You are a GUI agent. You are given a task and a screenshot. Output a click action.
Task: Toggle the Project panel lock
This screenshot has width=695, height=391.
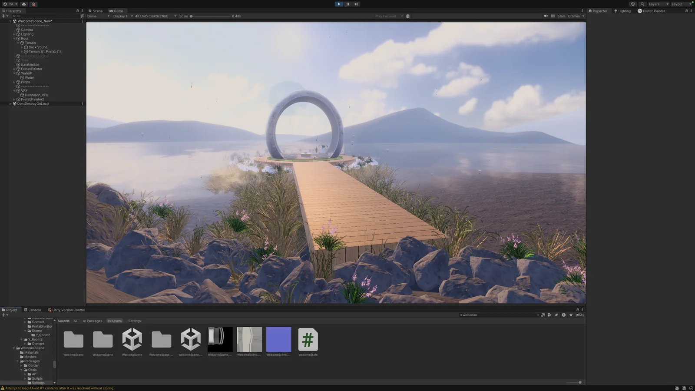[577, 310]
